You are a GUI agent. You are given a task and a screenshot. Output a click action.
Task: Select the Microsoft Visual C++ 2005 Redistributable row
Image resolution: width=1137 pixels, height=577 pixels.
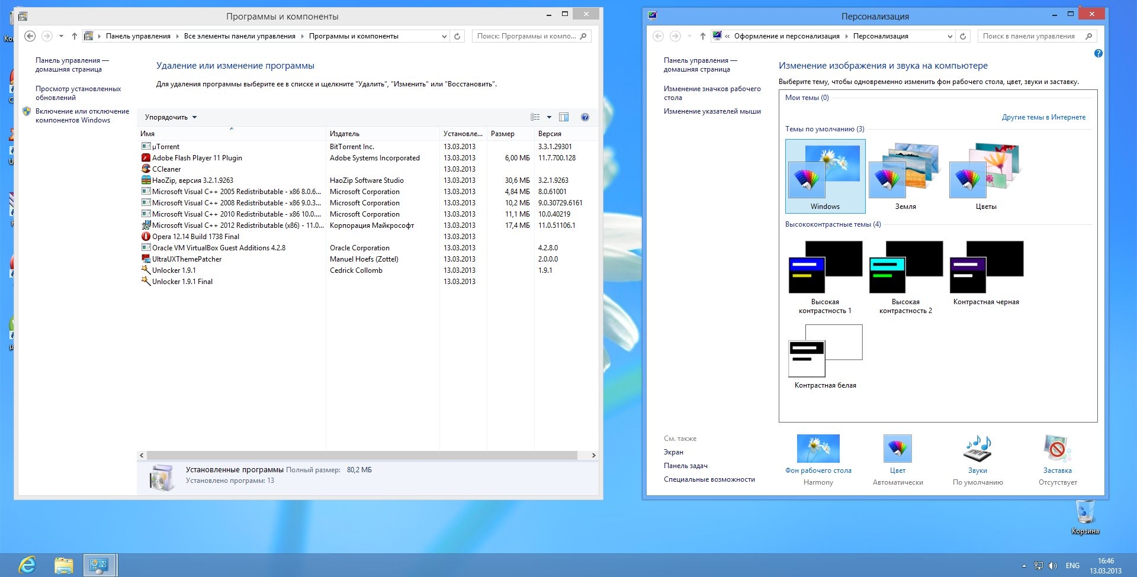[367, 191]
